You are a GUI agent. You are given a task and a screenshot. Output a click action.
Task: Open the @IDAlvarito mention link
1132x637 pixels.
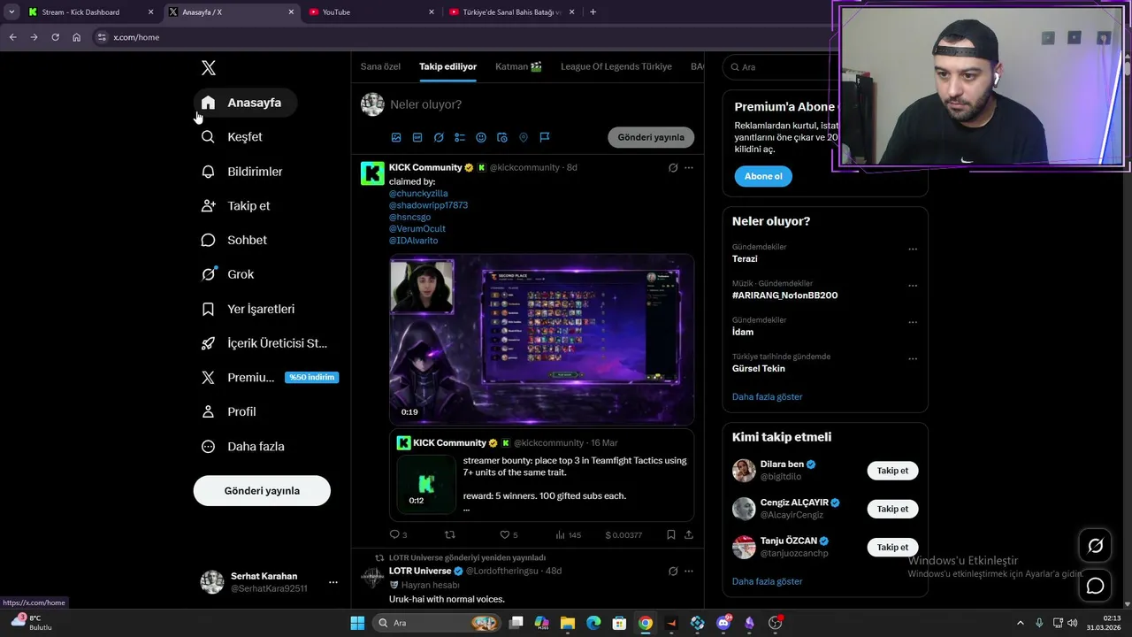click(413, 241)
